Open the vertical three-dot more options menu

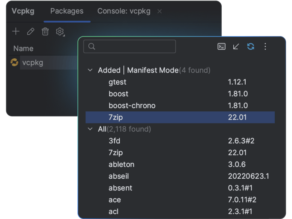click(265, 46)
